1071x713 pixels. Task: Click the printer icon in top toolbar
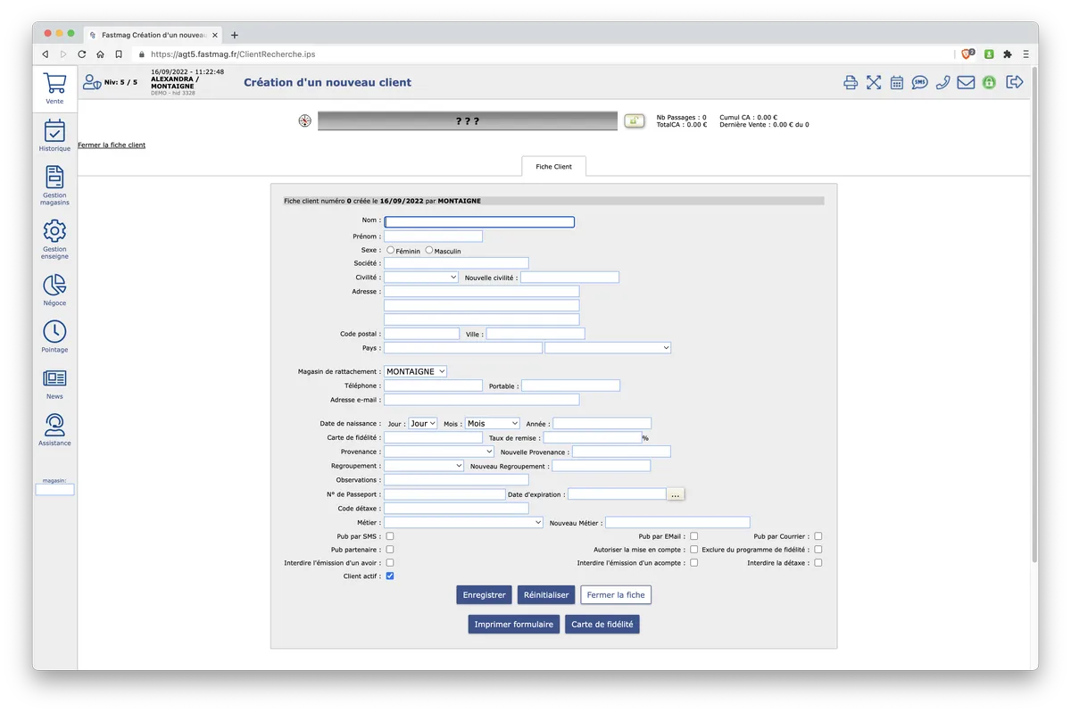pyautogui.click(x=851, y=83)
